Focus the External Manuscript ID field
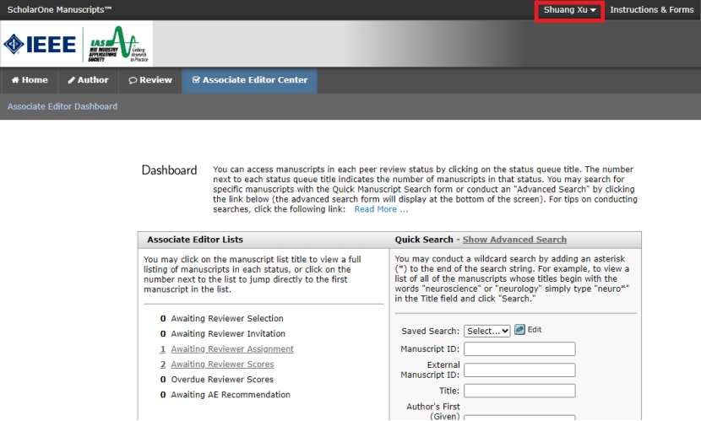 coord(519,370)
